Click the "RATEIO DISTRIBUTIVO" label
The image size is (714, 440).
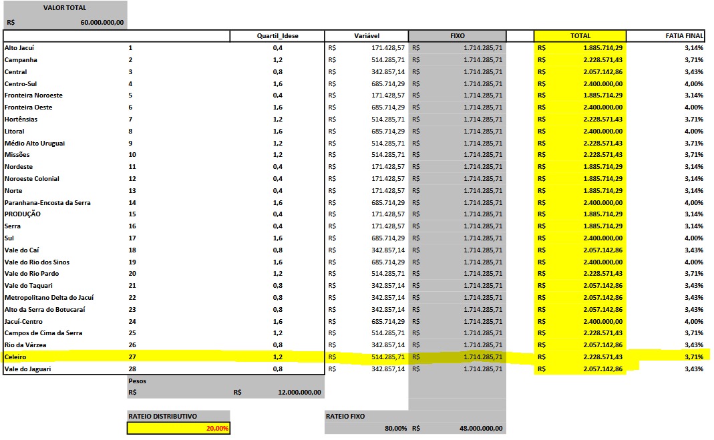[x=162, y=417]
